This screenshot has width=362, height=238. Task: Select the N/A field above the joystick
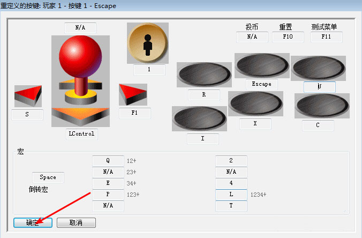[x=80, y=28]
